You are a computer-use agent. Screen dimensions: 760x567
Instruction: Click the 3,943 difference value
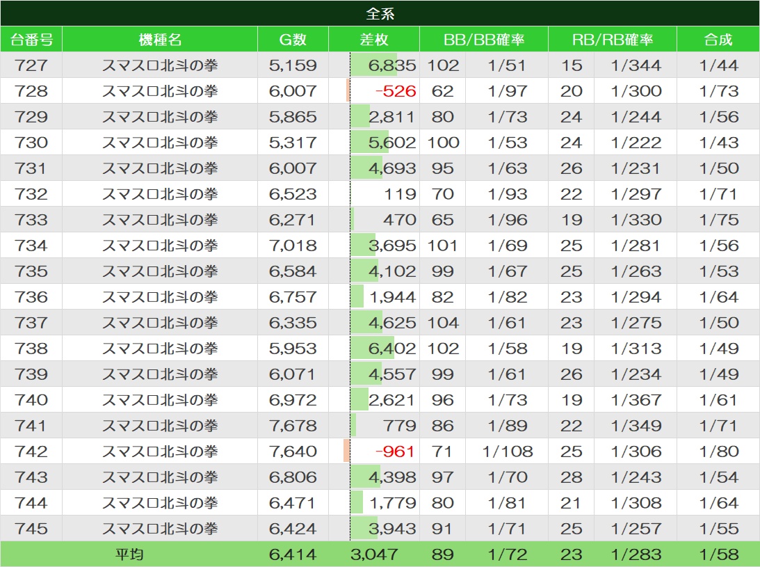pos(392,528)
